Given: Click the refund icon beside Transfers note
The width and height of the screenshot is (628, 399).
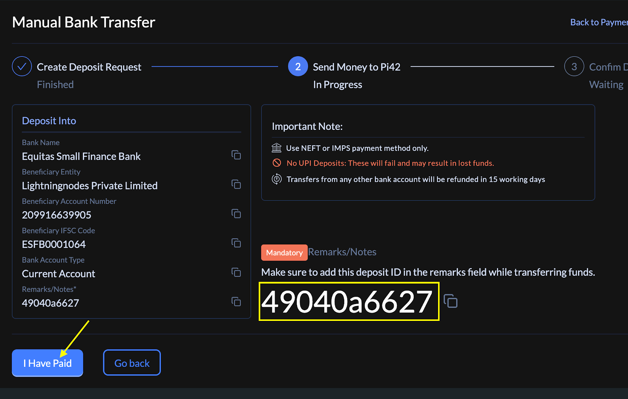Looking at the screenshot, I should tap(277, 179).
